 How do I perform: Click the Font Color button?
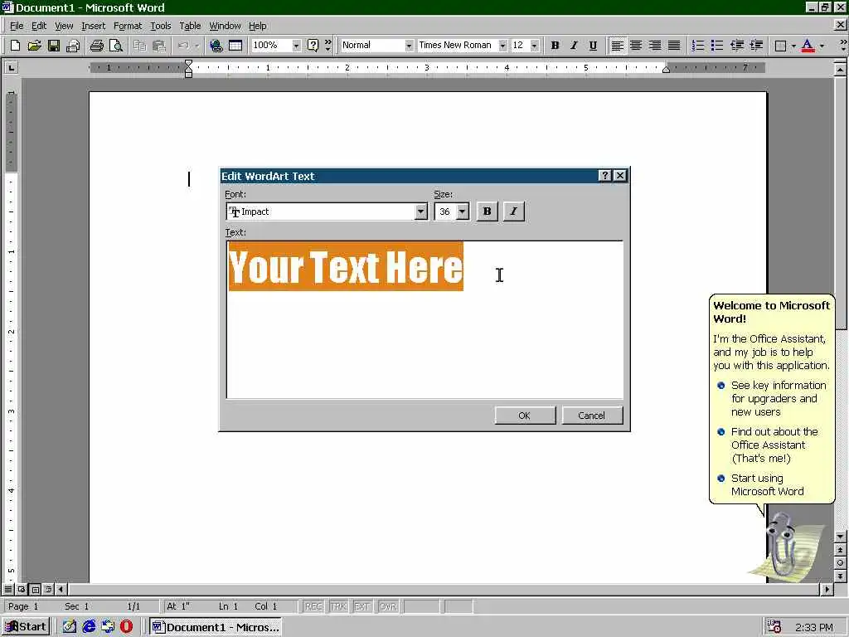(x=808, y=46)
